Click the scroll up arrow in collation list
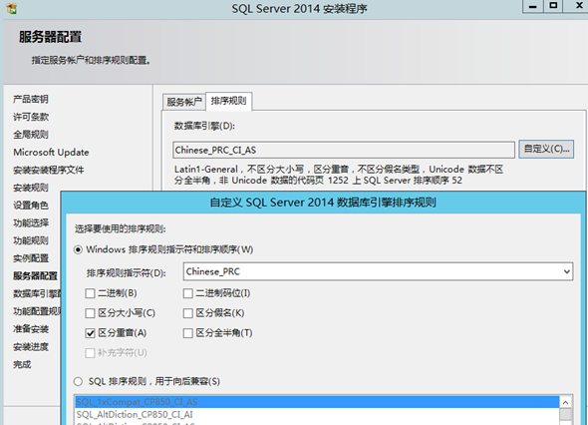 tap(565, 402)
